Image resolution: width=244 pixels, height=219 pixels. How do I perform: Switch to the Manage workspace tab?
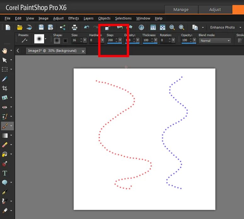point(181,10)
